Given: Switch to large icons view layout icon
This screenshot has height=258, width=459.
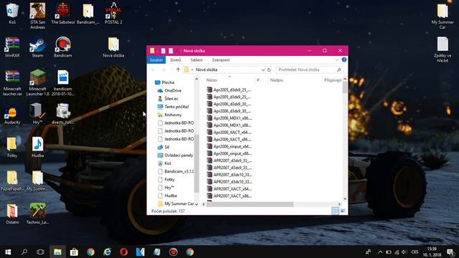Looking at the screenshot, I should click(x=343, y=211).
